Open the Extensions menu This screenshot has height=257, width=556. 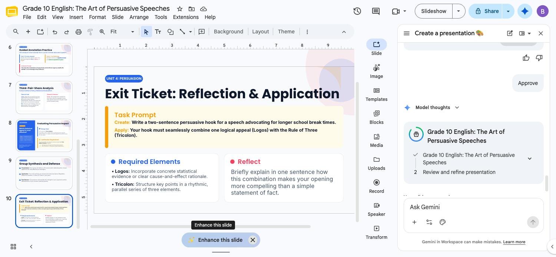pyautogui.click(x=186, y=17)
